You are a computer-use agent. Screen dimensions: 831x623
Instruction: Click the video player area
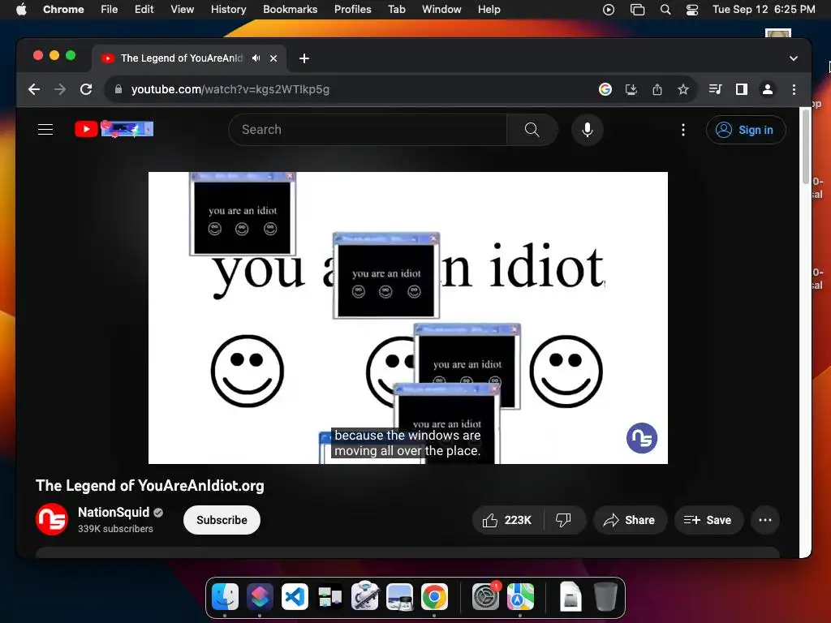(407, 318)
